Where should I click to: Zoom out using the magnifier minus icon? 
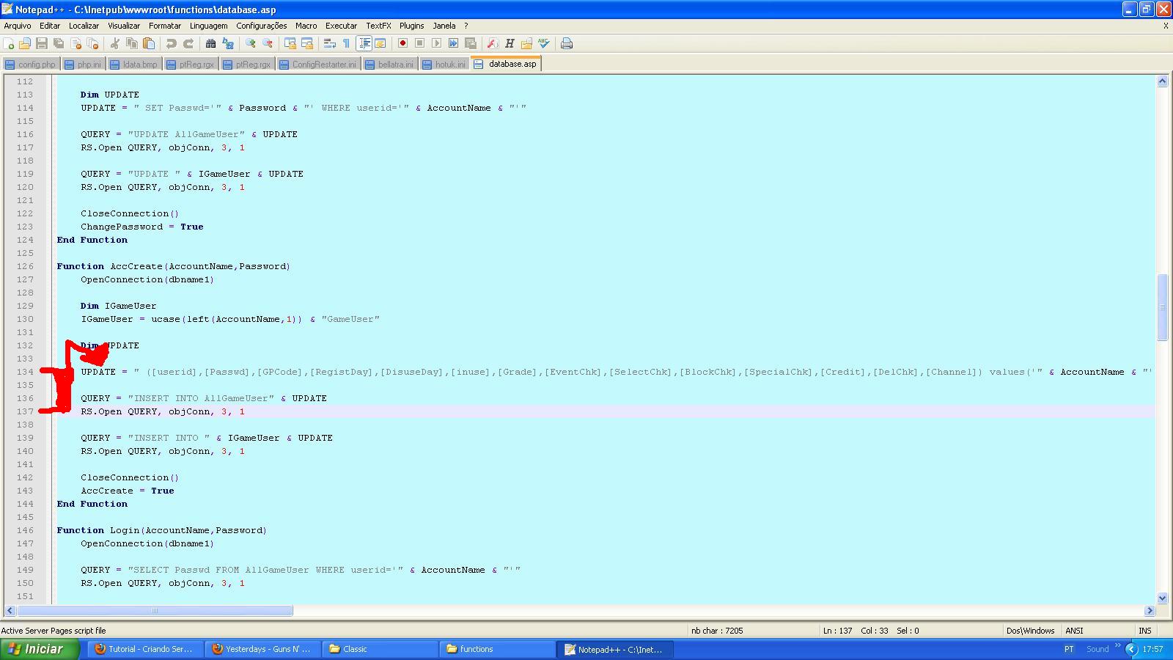tap(268, 43)
